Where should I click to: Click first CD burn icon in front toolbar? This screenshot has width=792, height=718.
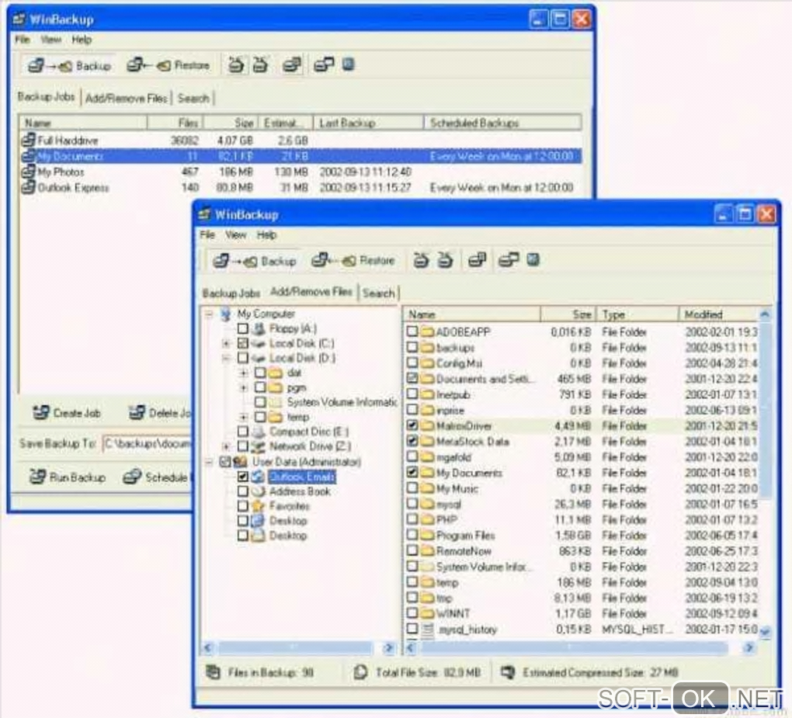[421, 260]
